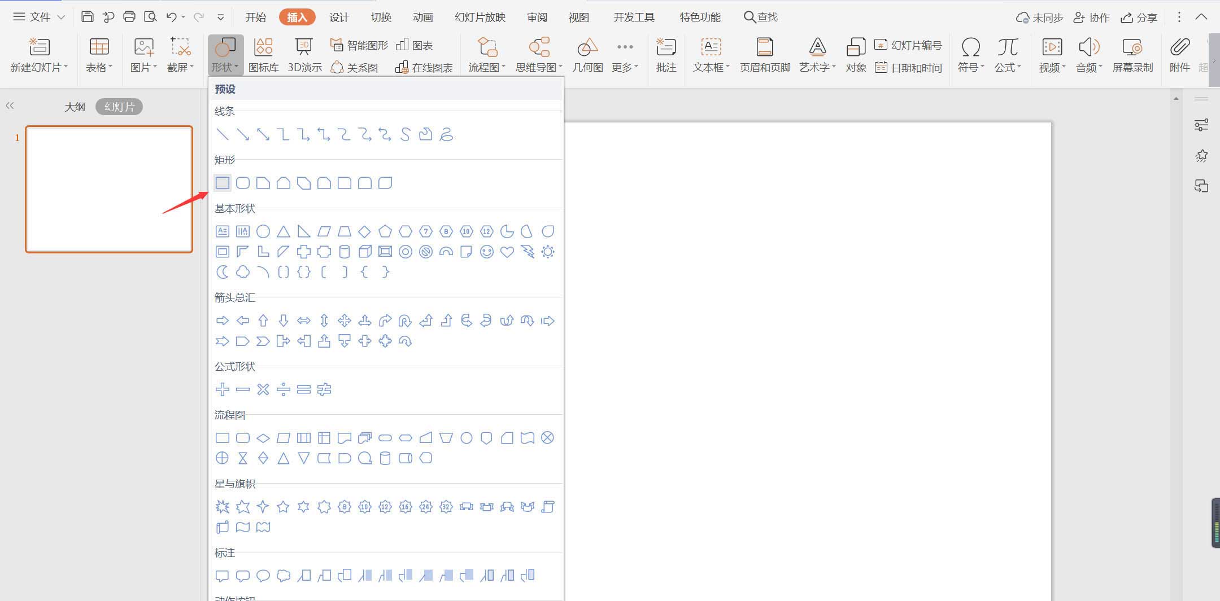The width and height of the screenshot is (1220, 601).
Task: Choose the heart shape in 基本形状
Action: (507, 252)
